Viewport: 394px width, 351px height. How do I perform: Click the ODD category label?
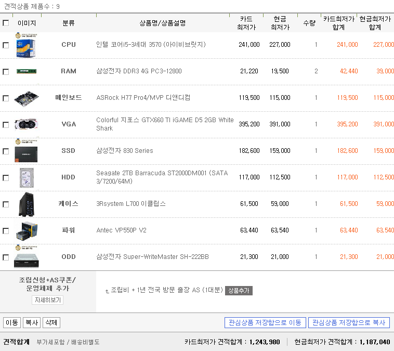point(69,257)
